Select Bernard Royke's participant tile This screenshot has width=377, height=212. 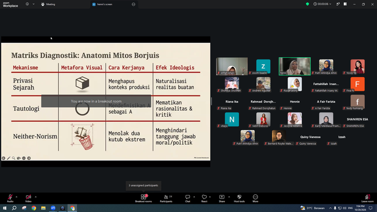tap(279, 137)
